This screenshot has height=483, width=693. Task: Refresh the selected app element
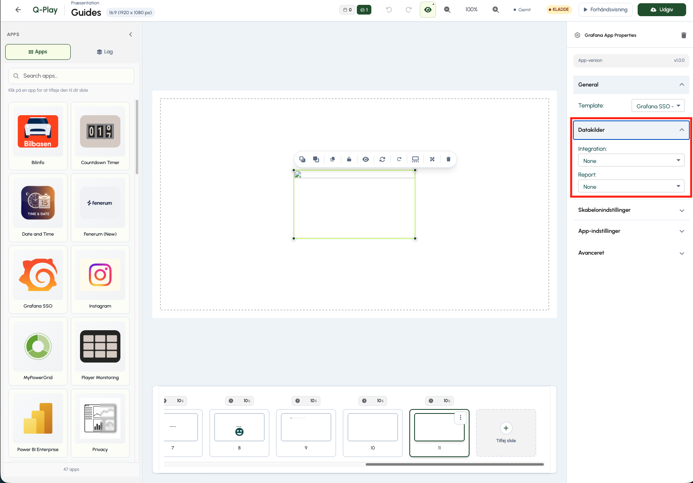[x=382, y=159]
